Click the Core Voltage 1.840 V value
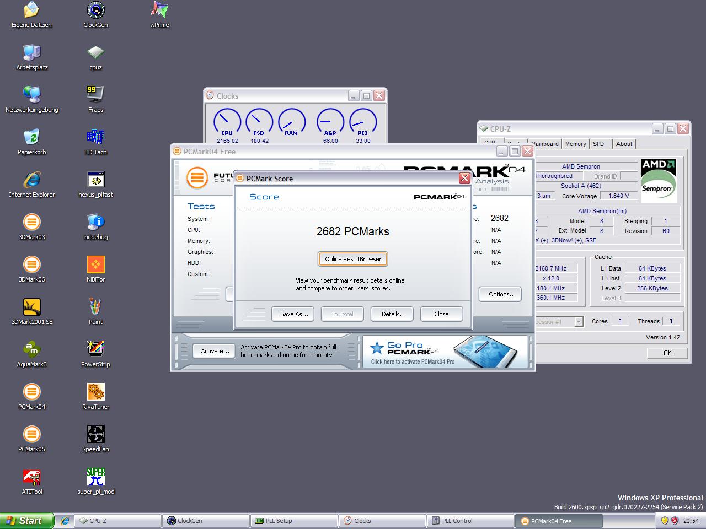Viewport: 706px width, 529px height. click(x=619, y=196)
